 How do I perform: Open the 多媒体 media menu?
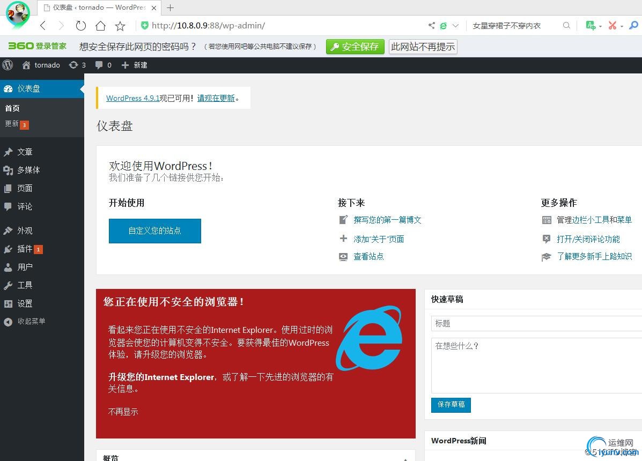(42, 170)
